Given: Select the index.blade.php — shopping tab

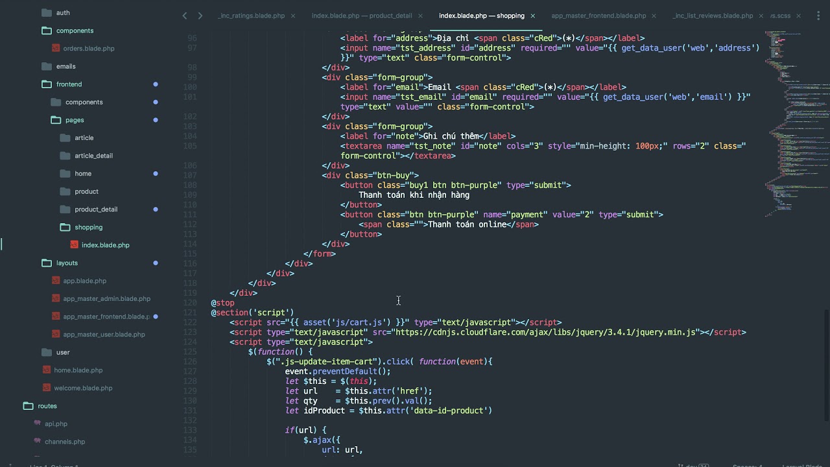Looking at the screenshot, I should pyautogui.click(x=482, y=16).
